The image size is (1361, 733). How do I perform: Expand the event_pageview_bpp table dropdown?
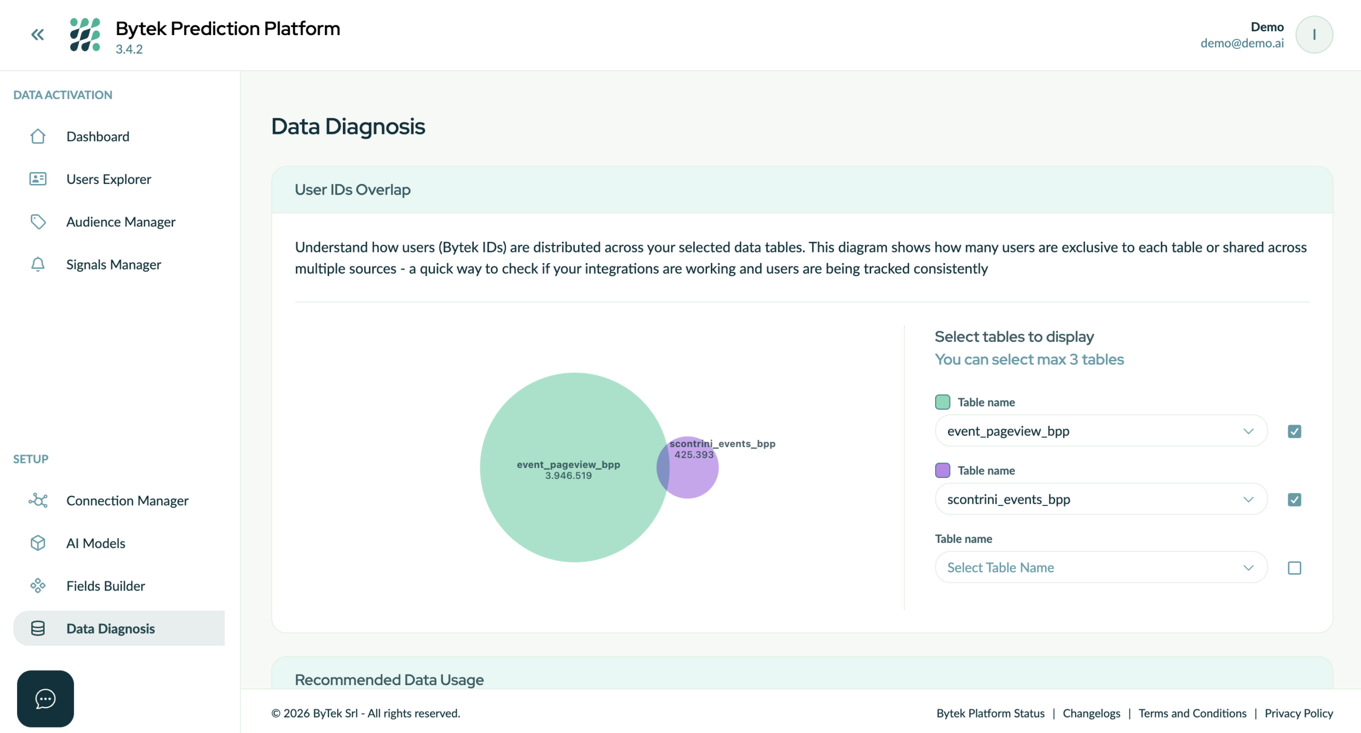pos(1248,431)
